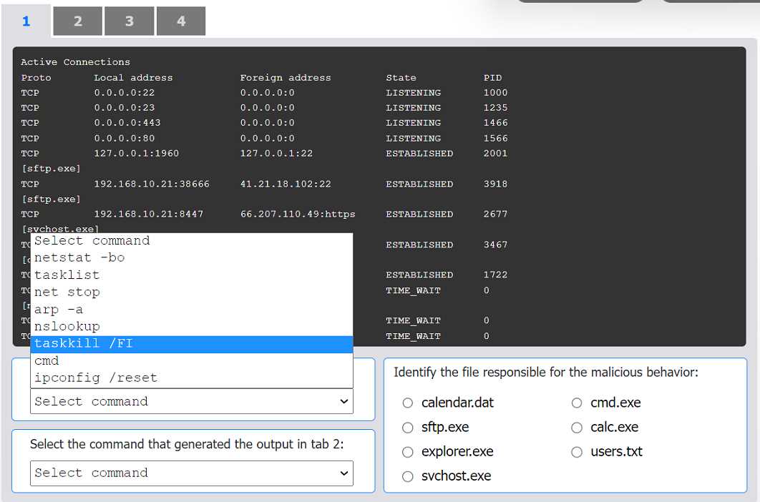
Task: Select tab 1
Action: click(x=26, y=21)
